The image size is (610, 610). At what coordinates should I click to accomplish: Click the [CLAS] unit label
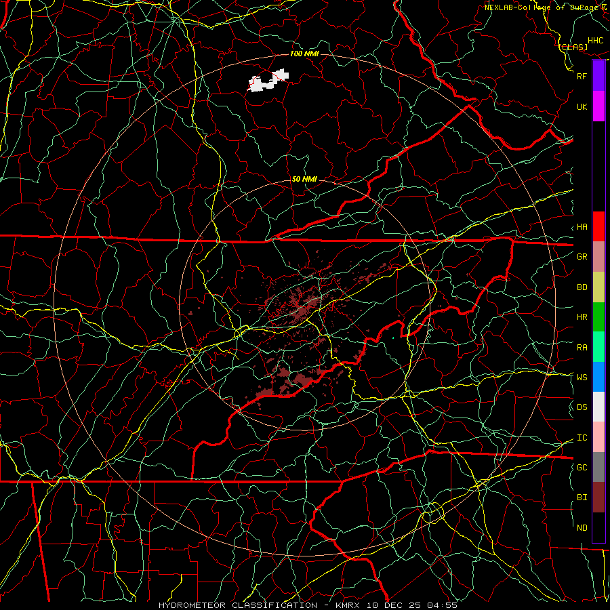tap(573, 47)
